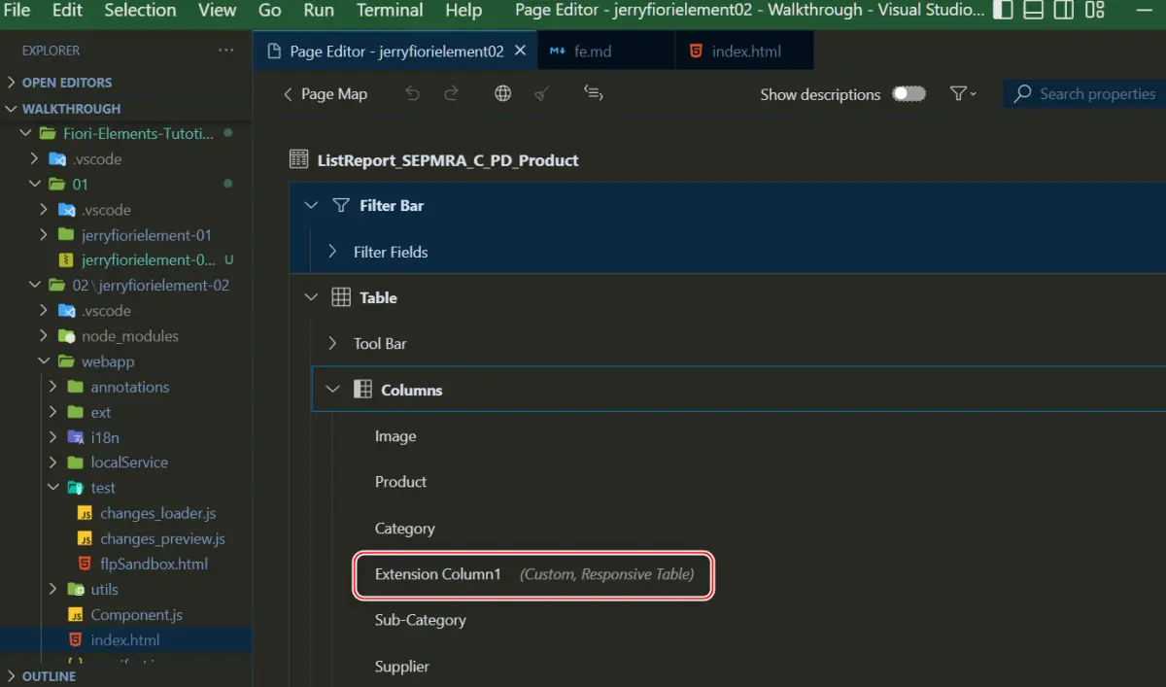Click the broom clear icon in Page Editor toolbar
Image resolution: width=1166 pixels, height=687 pixels.
click(542, 94)
